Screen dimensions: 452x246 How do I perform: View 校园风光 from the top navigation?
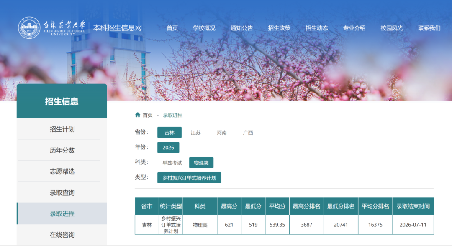click(x=391, y=28)
